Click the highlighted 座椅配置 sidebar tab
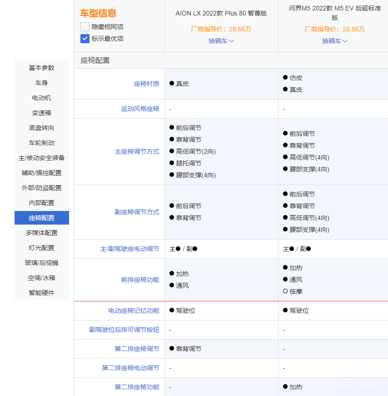Viewport: 388px width, 396px height. click(x=42, y=218)
